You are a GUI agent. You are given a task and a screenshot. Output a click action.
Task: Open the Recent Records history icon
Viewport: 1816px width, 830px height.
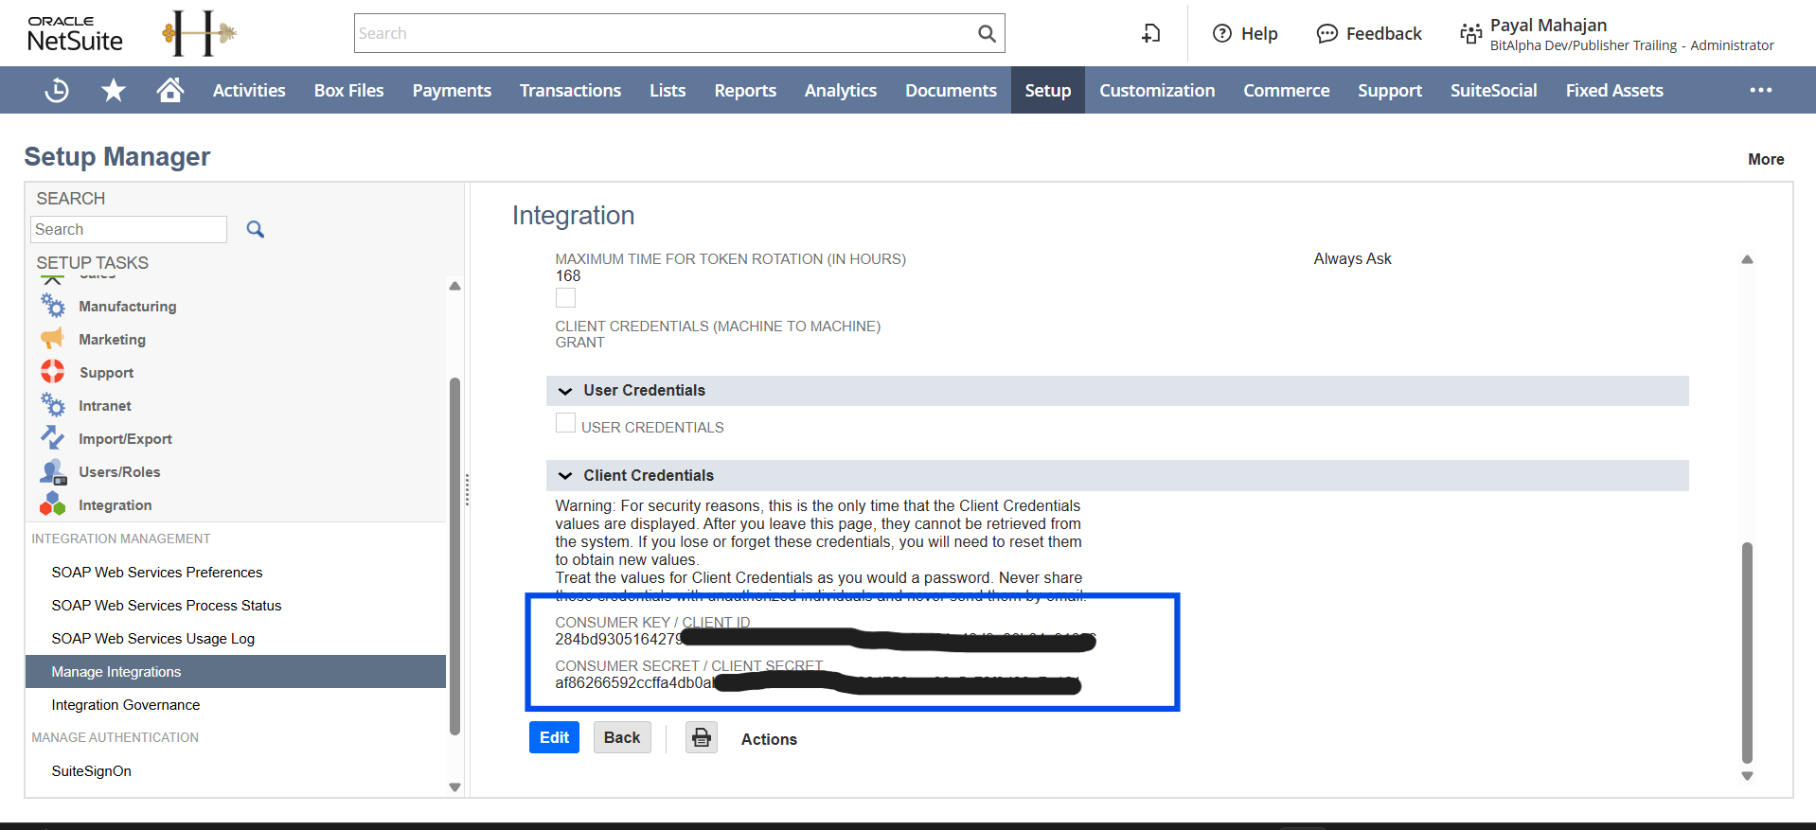click(x=57, y=90)
